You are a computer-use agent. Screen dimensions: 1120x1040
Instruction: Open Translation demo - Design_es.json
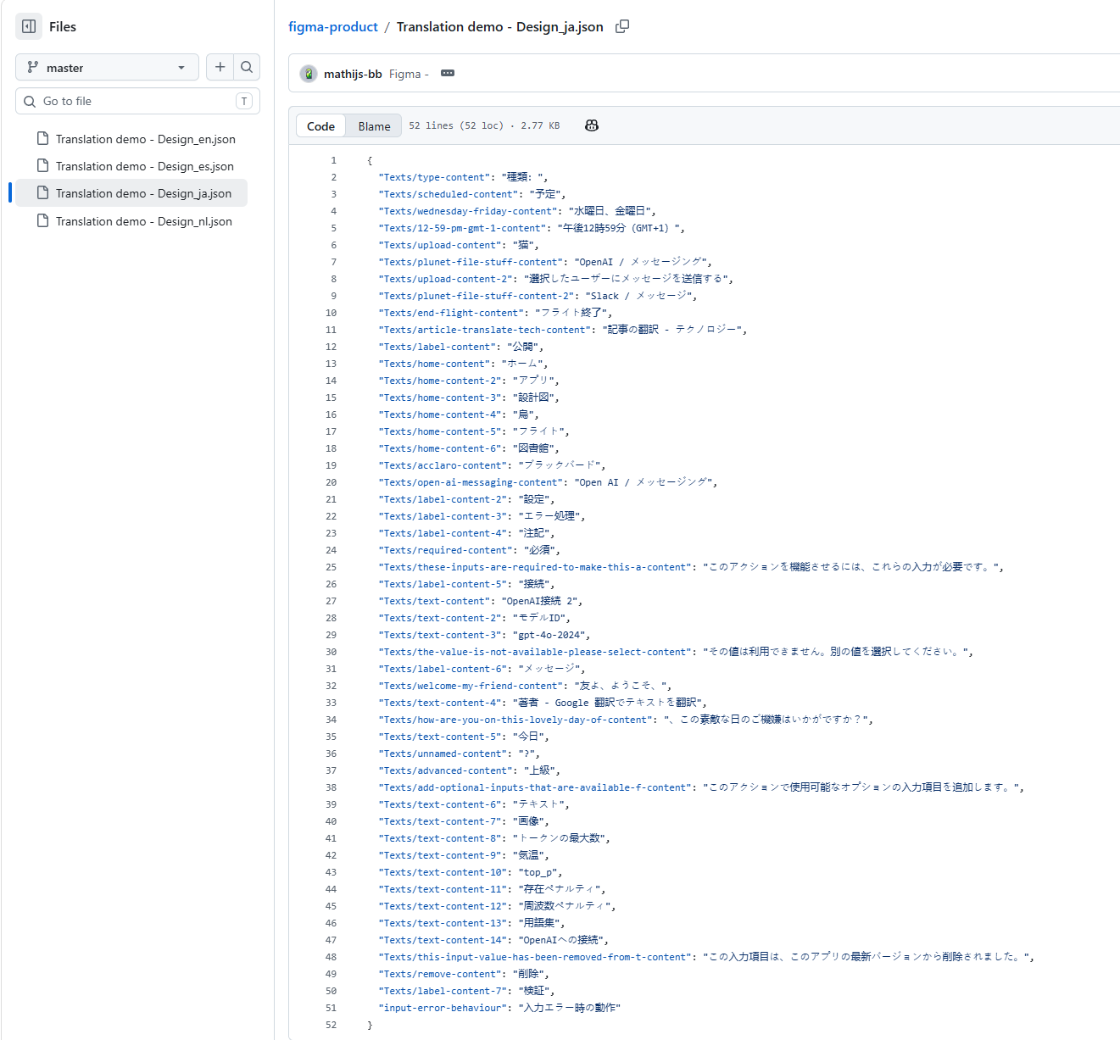coord(144,166)
